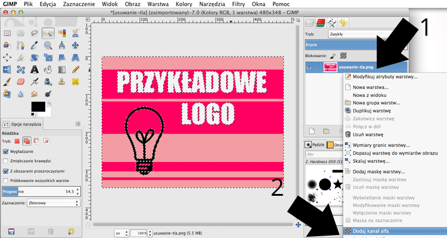447x238 pixels.
Task: Open Kolory menu
Action: click(184, 4)
